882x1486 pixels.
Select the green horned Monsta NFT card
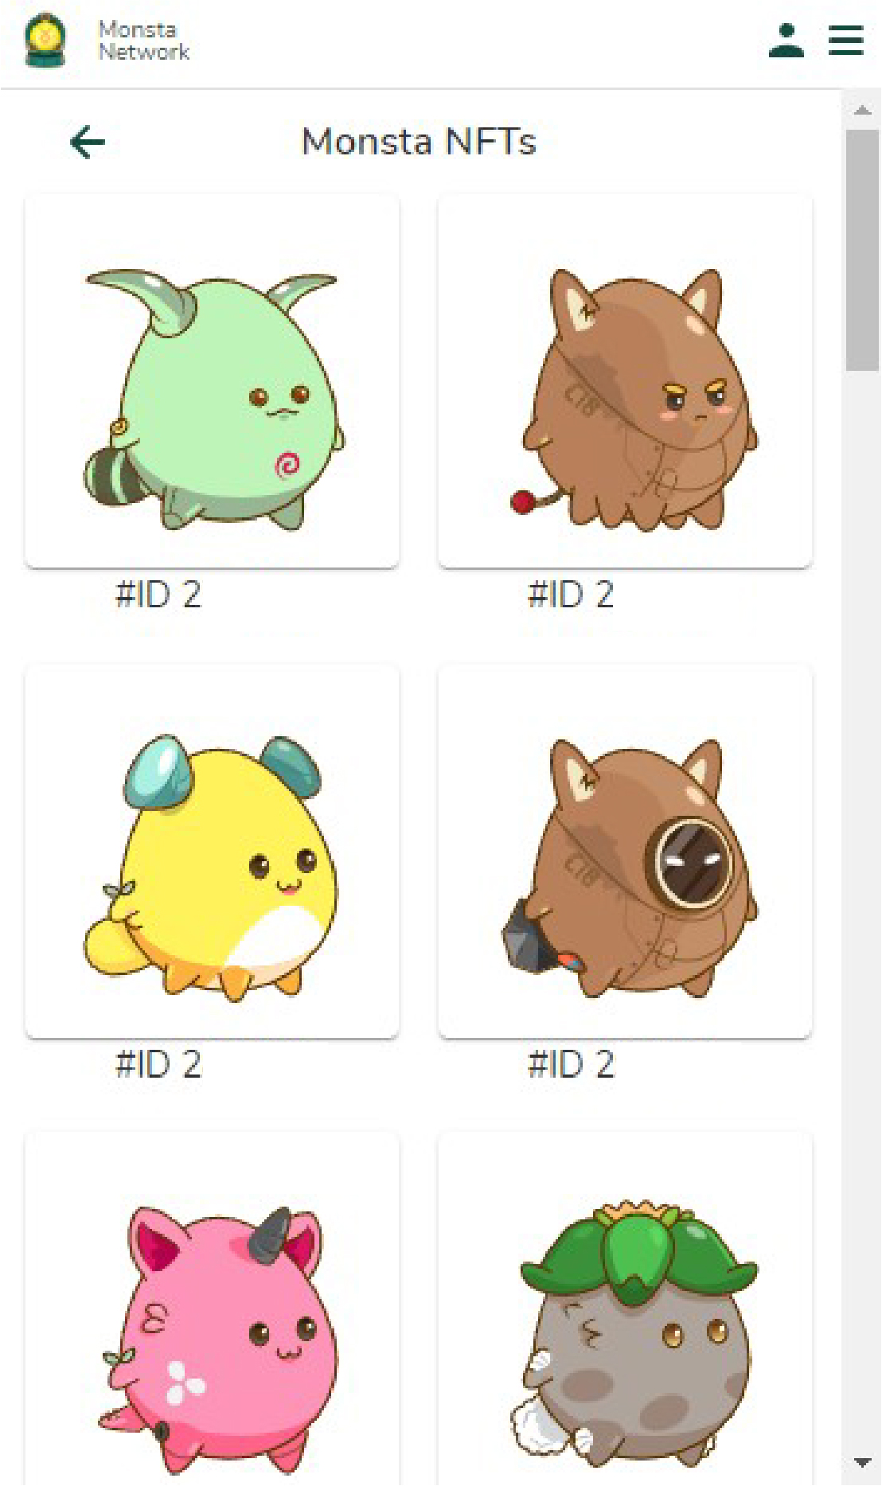(212, 381)
